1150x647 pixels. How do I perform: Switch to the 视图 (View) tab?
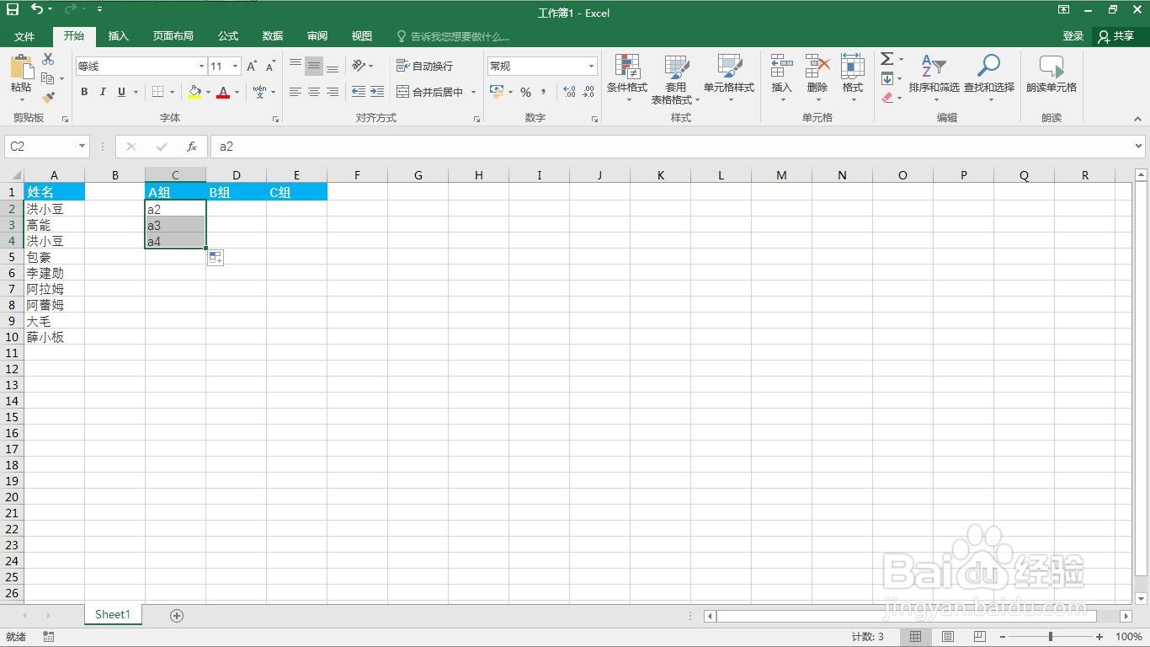tap(362, 36)
